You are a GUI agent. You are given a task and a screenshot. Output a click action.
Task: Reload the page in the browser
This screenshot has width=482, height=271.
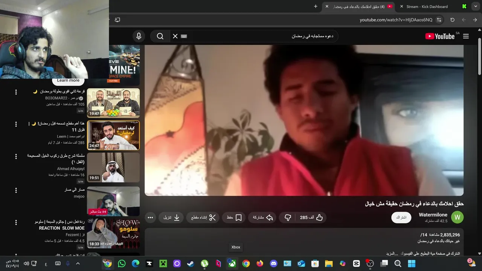[452, 20]
